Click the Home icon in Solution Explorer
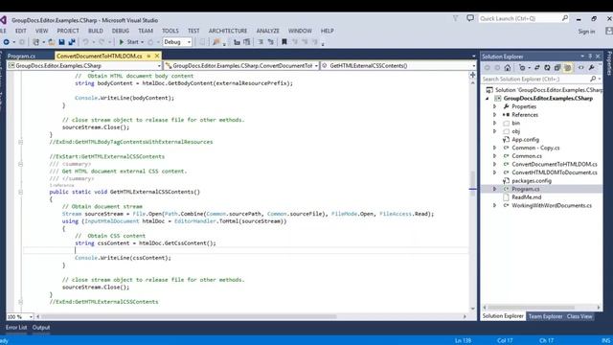The image size is (613, 345). point(508,68)
